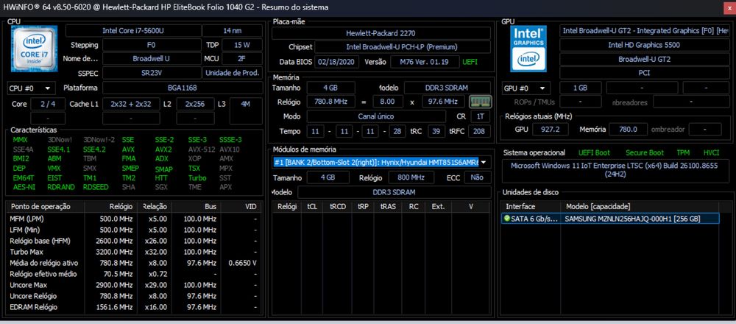This screenshot has height=324, width=736.
Task: Click the 2F MCU value
Action: (242, 59)
